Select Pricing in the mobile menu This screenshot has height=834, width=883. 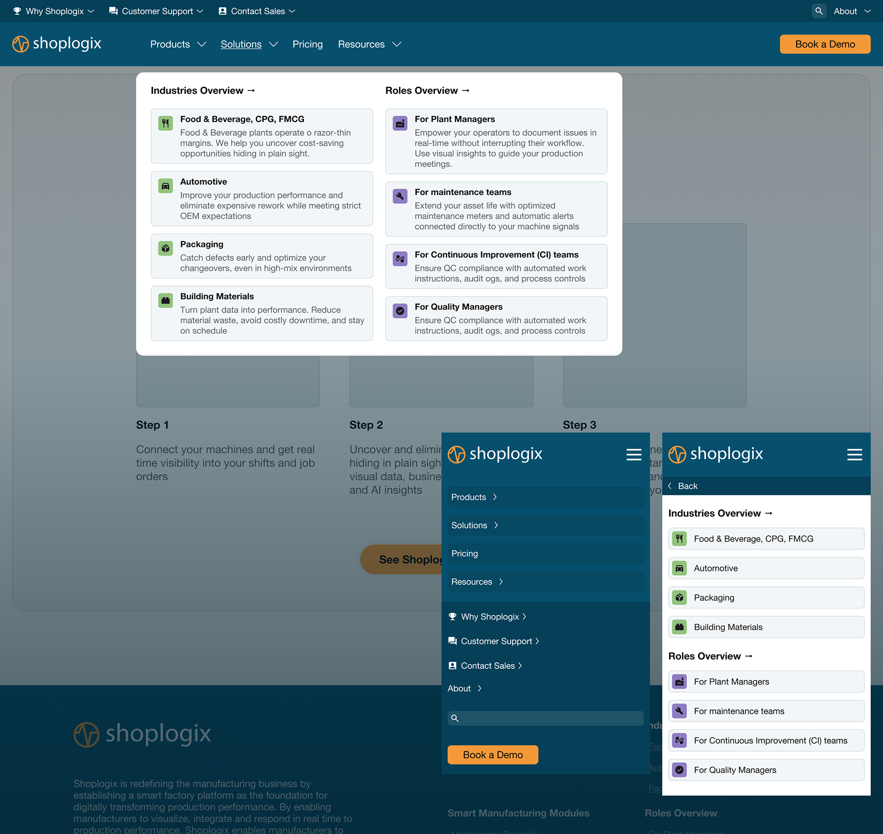click(x=464, y=553)
